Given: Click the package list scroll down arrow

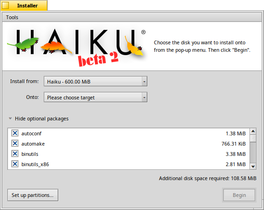Looking at the screenshot, I should tap(253, 167).
